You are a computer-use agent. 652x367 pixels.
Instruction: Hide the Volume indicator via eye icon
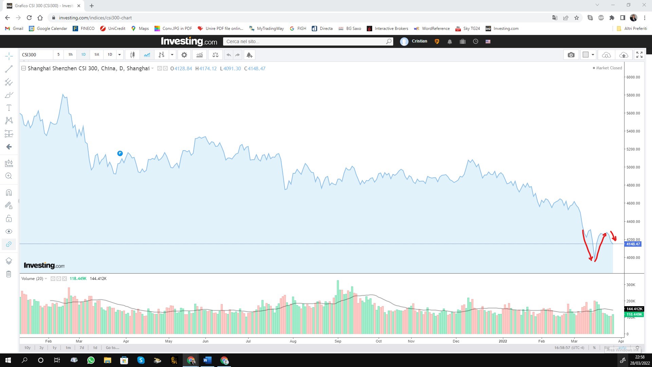(53, 279)
